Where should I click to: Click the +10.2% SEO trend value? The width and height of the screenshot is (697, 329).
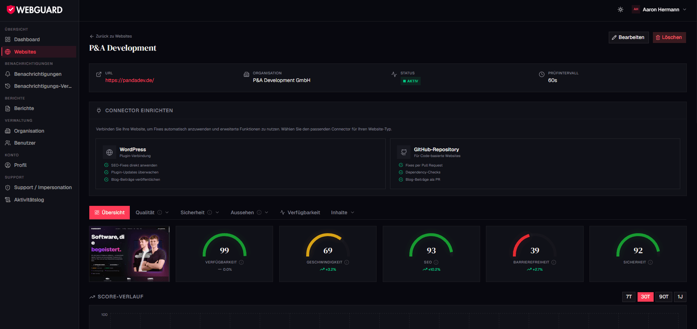[x=432, y=270]
